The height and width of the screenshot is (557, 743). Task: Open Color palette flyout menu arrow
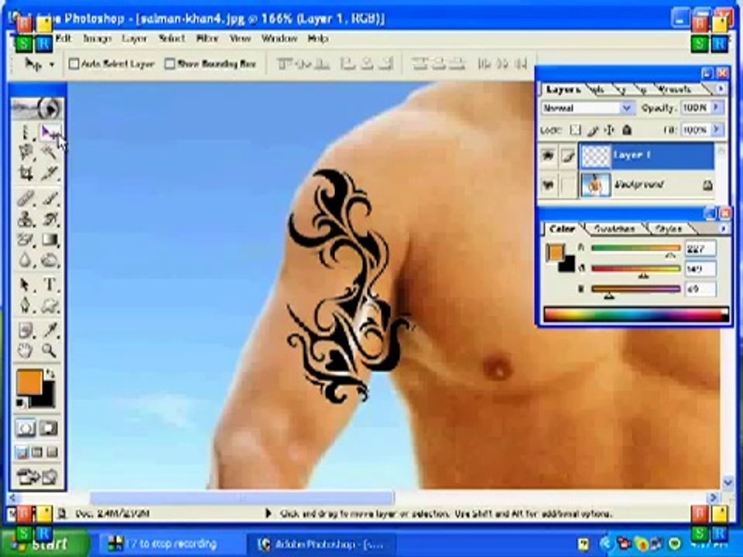pyautogui.click(x=724, y=229)
